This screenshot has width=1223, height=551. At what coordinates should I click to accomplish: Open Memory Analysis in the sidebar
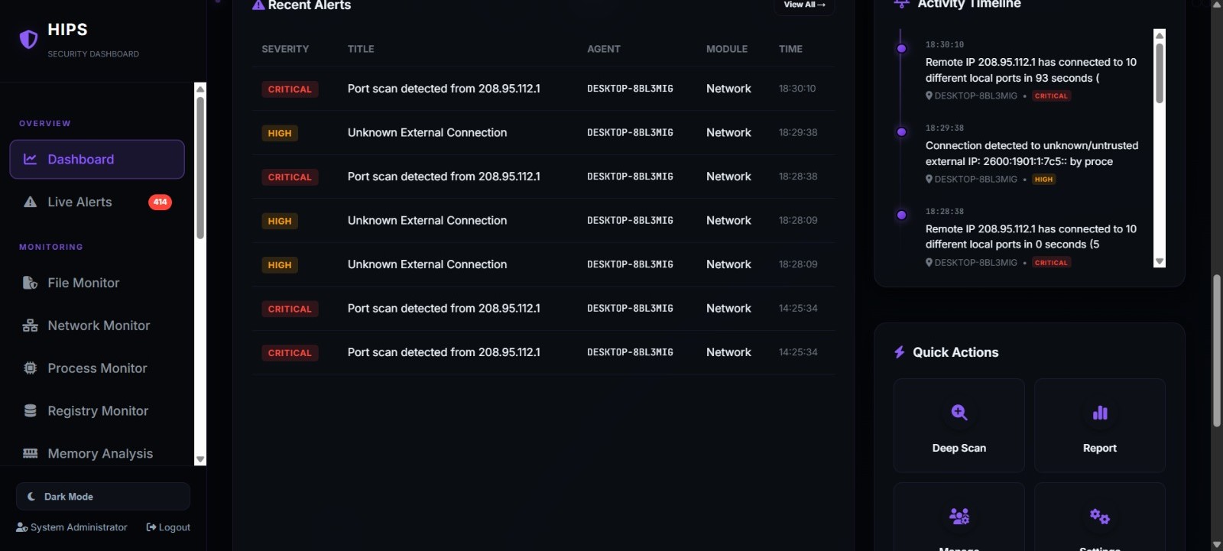(97, 453)
